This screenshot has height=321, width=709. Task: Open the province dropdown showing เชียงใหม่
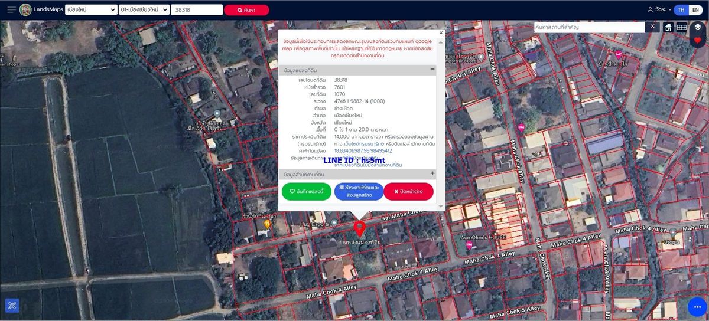[x=91, y=10]
